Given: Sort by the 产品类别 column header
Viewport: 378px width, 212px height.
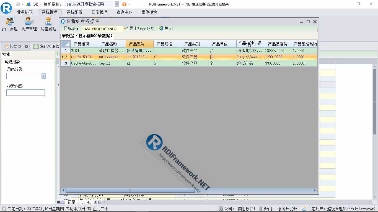Looking at the screenshot, I should tap(195, 44).
